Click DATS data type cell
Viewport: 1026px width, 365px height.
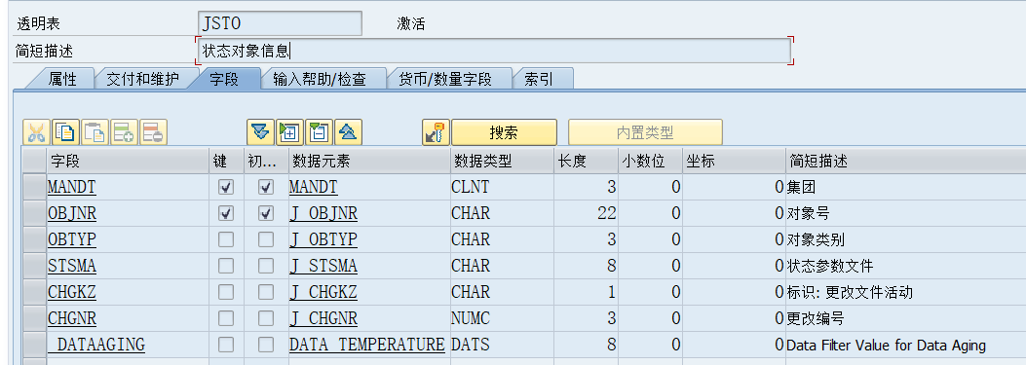501,344
